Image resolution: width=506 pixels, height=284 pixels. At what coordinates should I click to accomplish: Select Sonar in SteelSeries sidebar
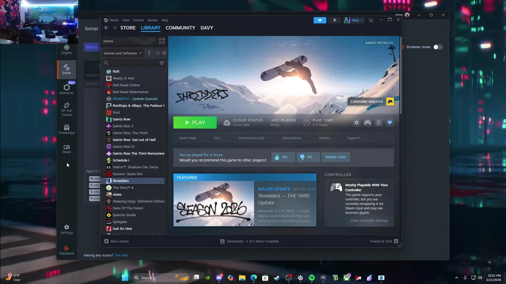point(66,69)
